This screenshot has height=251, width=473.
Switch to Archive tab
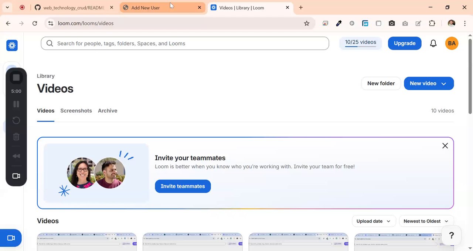108,111
